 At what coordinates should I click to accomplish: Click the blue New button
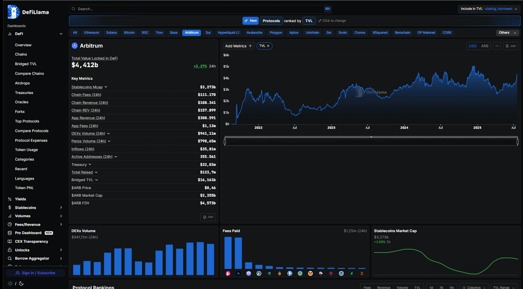251,20
